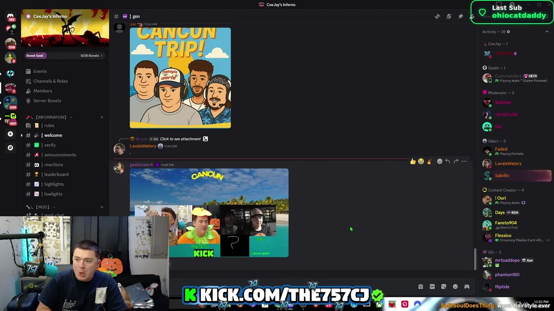This screenshot has height=311, width=554.
Task: Click the reply arrow on message
Action: 448,162
